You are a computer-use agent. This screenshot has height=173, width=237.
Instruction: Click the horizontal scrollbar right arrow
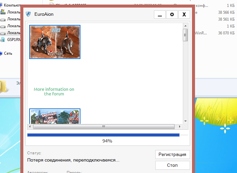[180, 126]
